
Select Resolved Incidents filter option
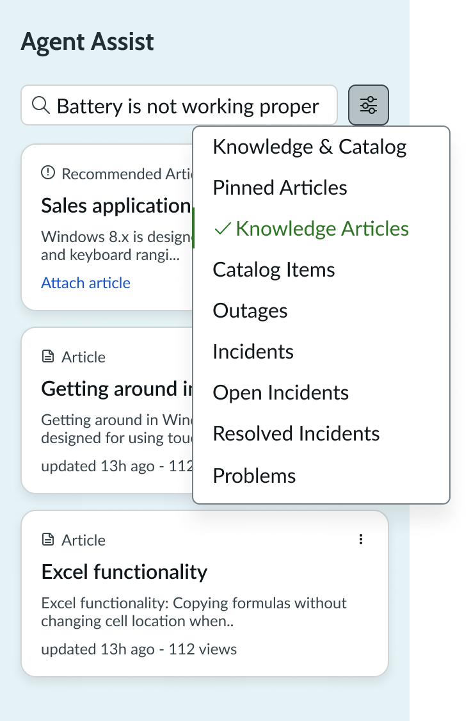click(296, 433)
